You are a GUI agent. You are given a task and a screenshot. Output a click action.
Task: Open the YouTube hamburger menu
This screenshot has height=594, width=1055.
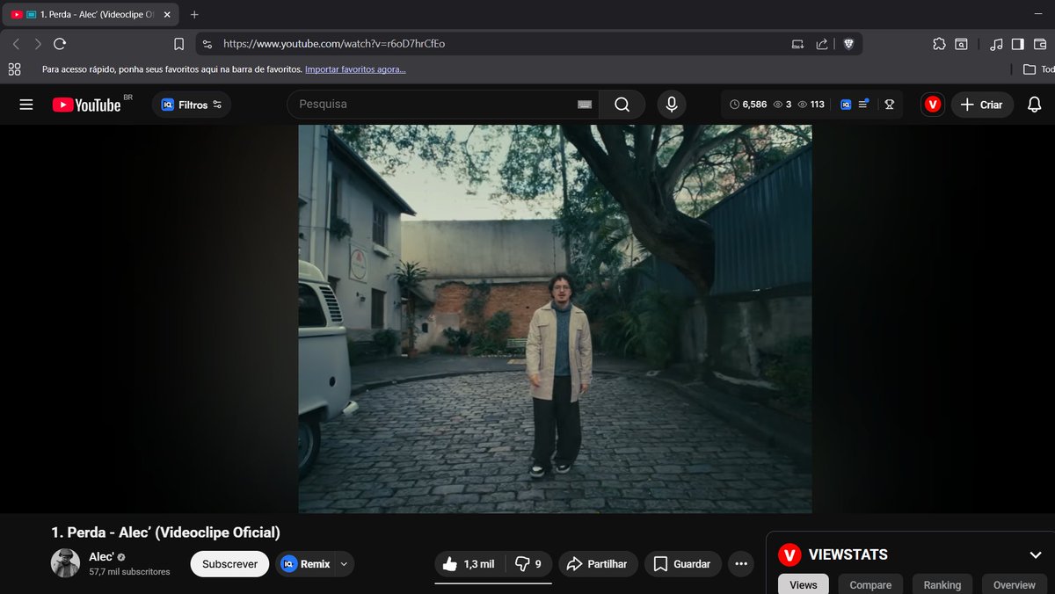25,104
